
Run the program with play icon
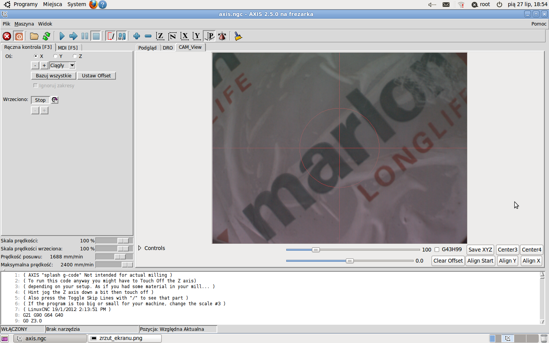click(x=62, y=36)
